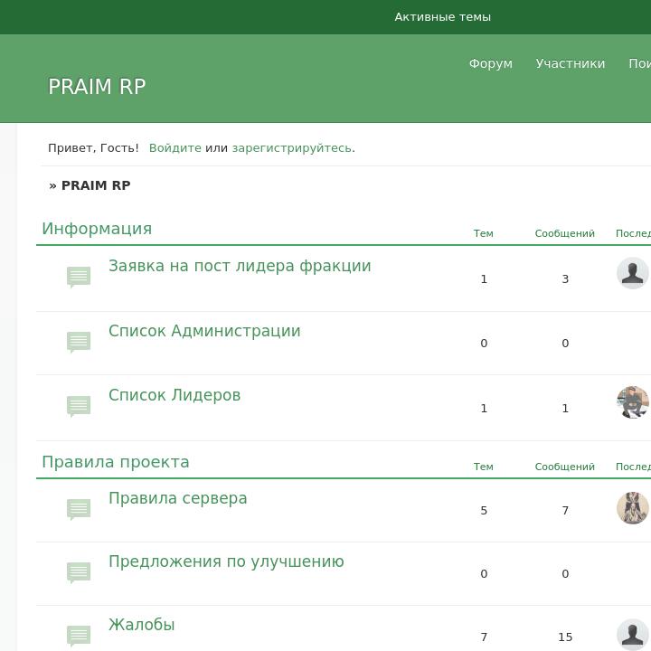Open the Правила проекта category heading
651x651 pixels.
[x=116, y=462]
